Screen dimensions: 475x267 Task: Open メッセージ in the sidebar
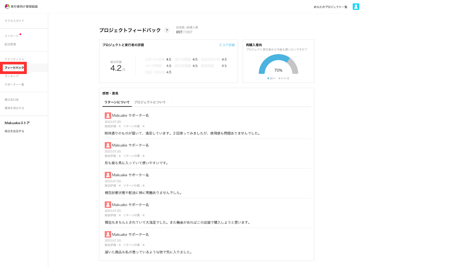pos(12,36)
